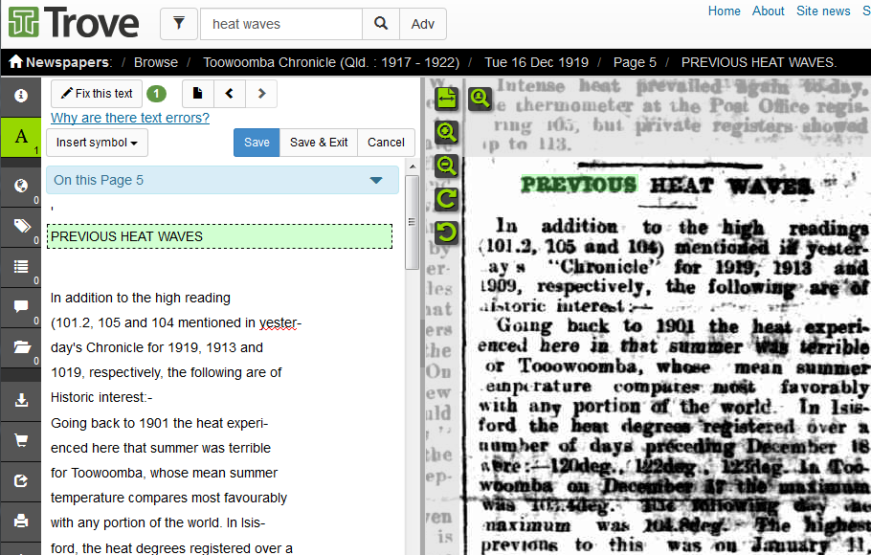The width and height of the screenshot is (871, 555).
Task: Click the shopping cart icon
Action: [21, 440]
